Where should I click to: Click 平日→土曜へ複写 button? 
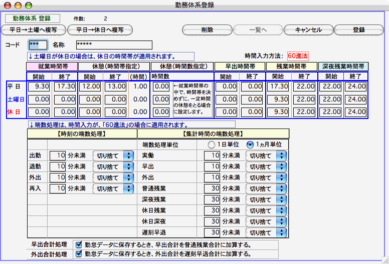coord(34,30)
